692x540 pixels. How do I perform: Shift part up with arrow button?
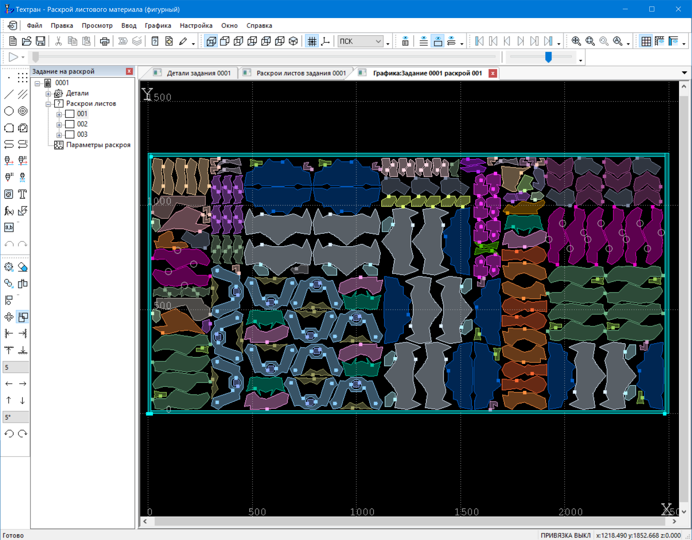tap(9, 400)
